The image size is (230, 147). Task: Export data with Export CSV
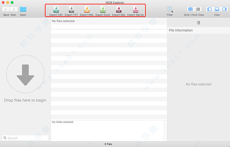56,10
